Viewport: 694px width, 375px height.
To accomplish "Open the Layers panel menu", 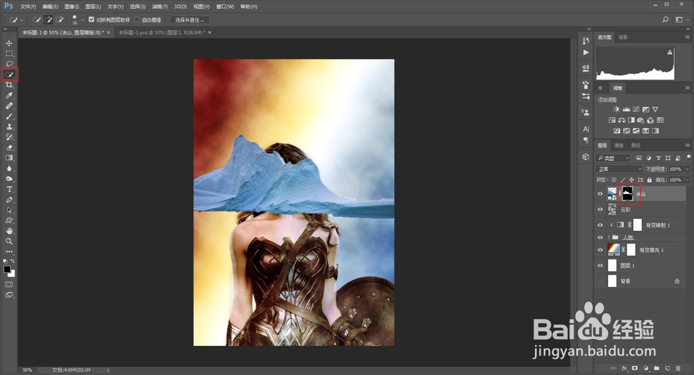I will pos(687,145).
